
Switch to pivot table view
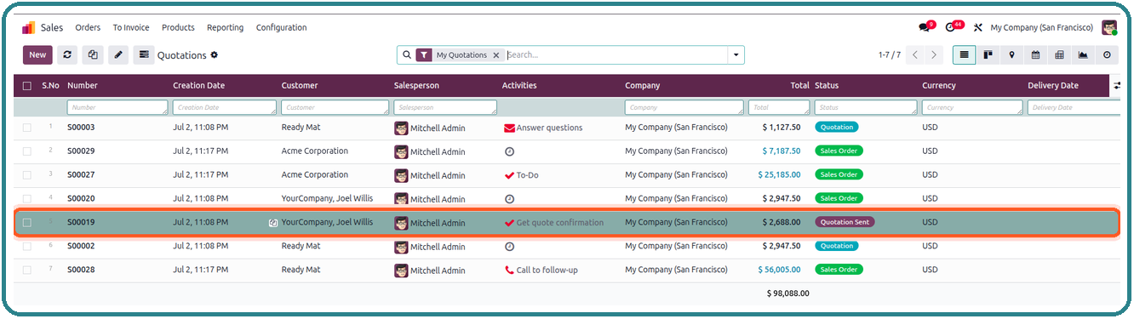[x=1059, y=54]
